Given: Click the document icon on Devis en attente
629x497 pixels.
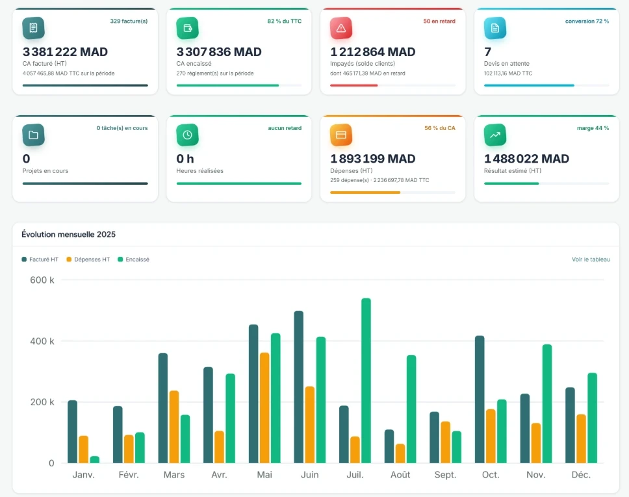Looking at the screenshot, I should [495, 28].
